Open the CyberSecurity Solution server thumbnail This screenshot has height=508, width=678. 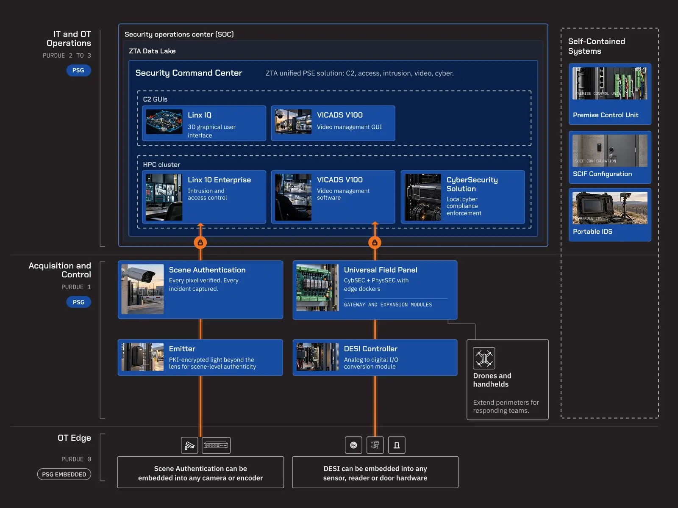tap(423, 197)
